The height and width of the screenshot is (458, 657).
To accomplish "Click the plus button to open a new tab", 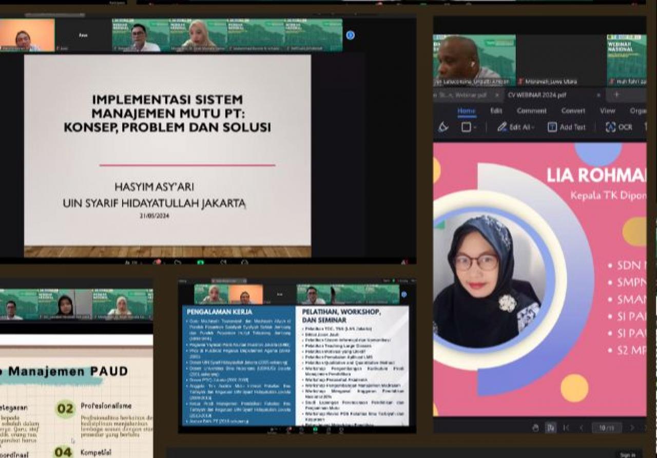I will click(x=616, y=95).
